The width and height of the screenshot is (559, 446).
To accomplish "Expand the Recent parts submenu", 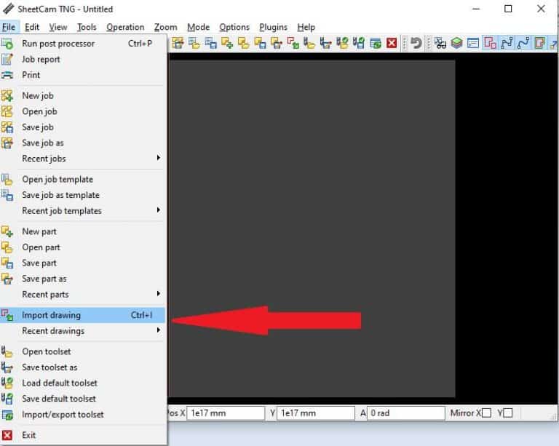I will pos(158,295).
